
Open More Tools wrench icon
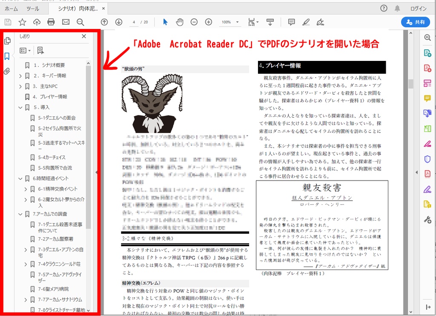pos(427,219)
